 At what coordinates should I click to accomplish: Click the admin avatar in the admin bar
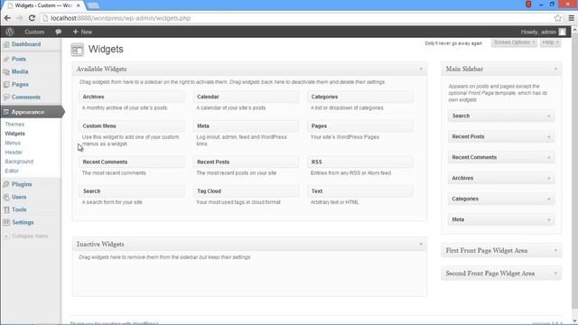[562, 32]
